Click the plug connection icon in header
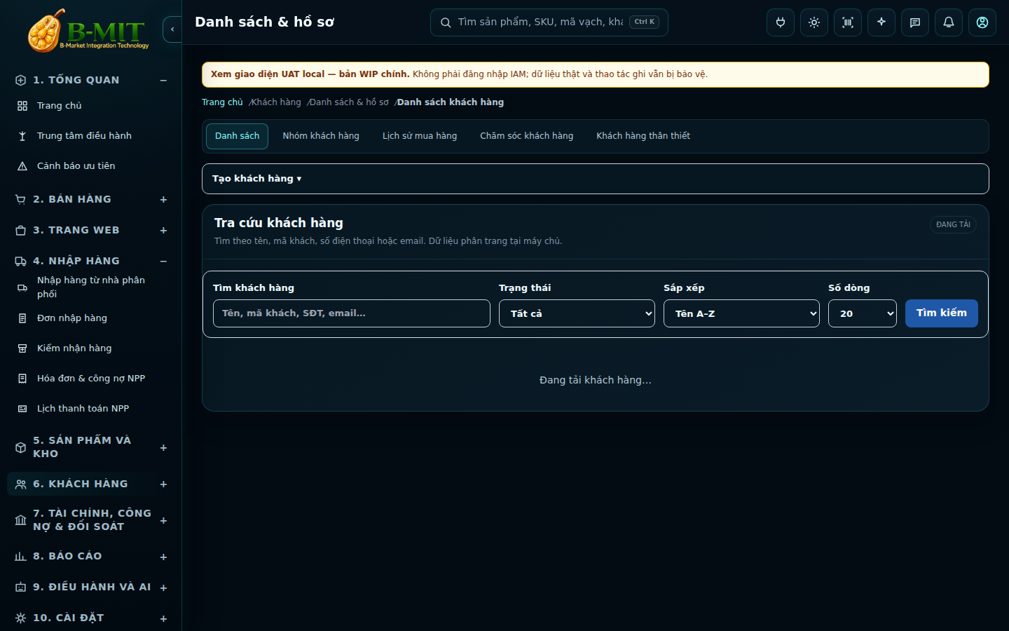Image resolution: width=1009 pixels, height=631 pixels. pos(781,22)
